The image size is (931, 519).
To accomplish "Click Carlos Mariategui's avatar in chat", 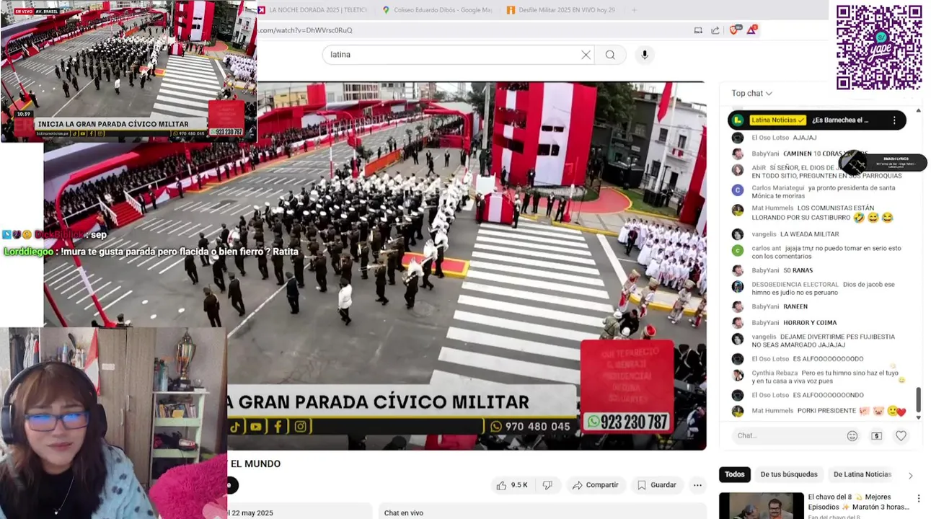I will click(737, 190).
